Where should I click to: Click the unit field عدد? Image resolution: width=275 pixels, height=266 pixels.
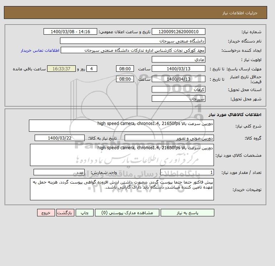pyautogui.click(x=59, y=172)
